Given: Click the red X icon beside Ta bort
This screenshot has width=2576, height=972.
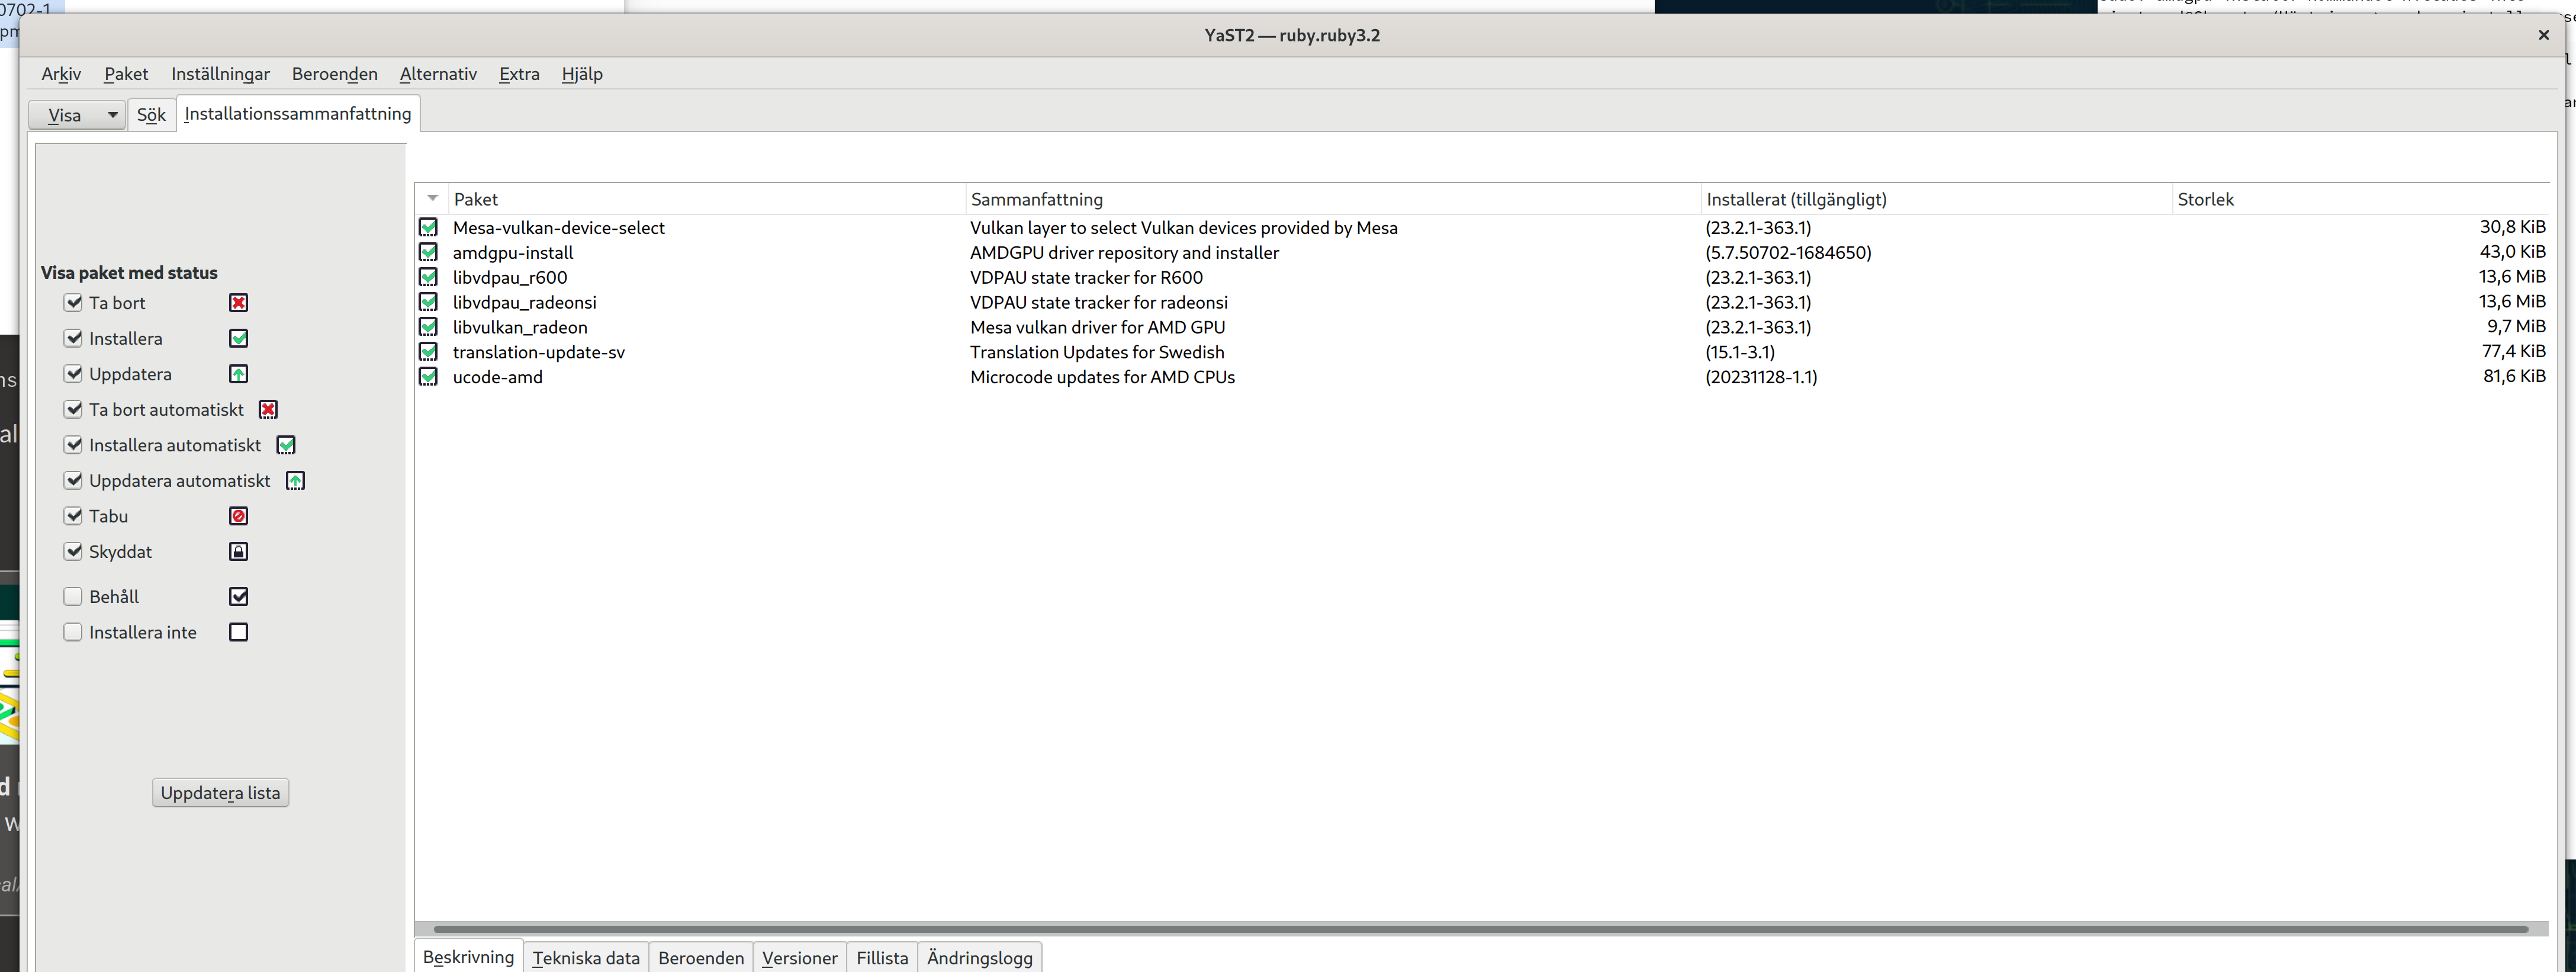Looking at the screenshot, I should point(238,303).
